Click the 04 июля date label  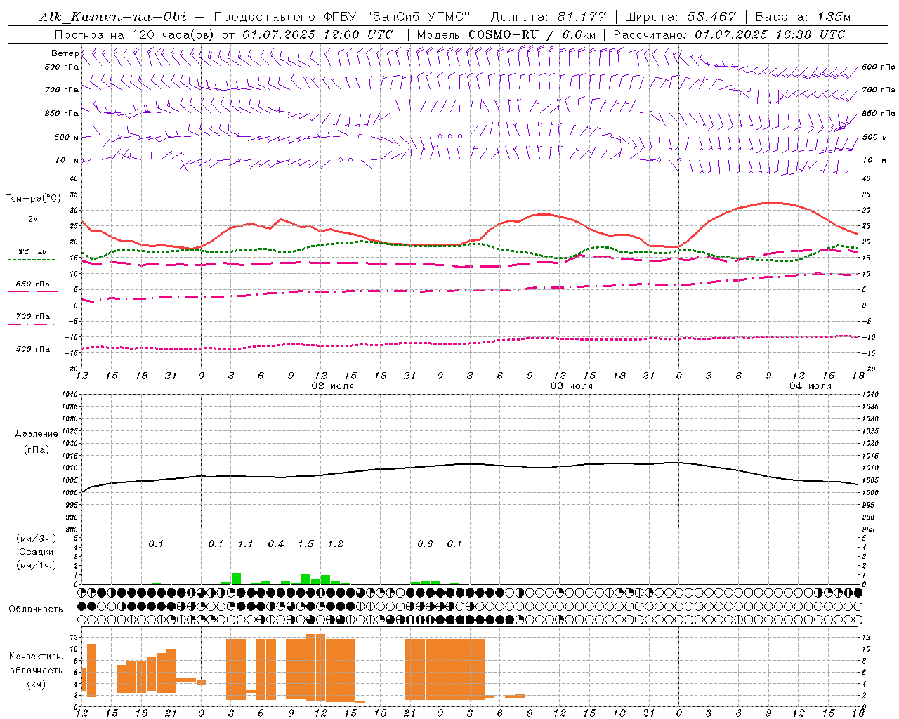point(811,386)
